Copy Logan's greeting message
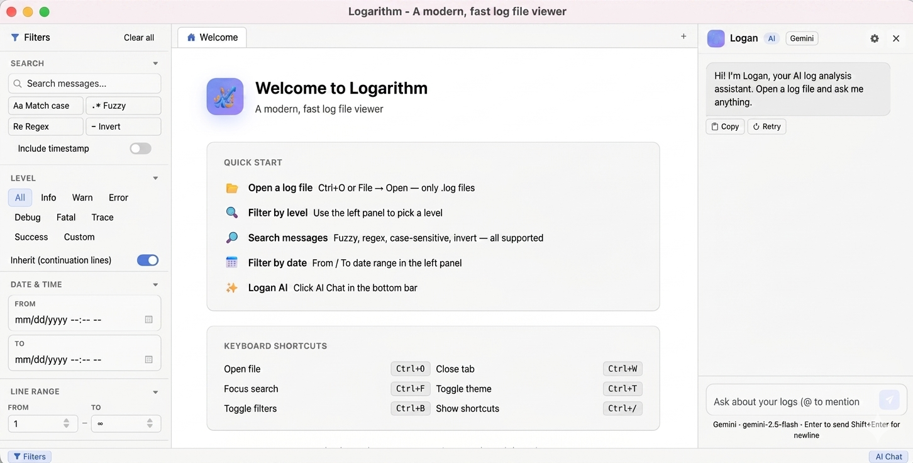The height and width of the screenshot is (463, 913). tap(725, 126)
